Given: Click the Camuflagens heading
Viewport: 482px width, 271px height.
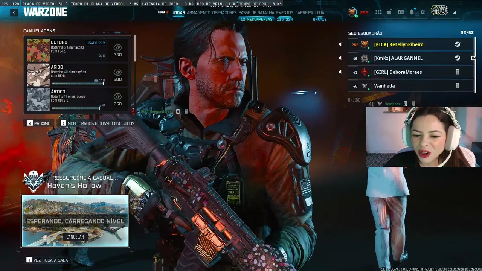Looking at the screenshot, I should click(39, 31).
